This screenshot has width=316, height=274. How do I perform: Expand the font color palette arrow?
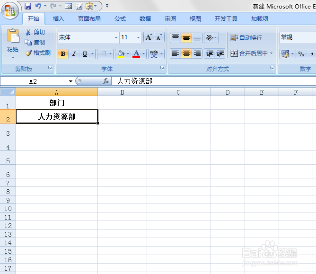[x=143, y=54]
